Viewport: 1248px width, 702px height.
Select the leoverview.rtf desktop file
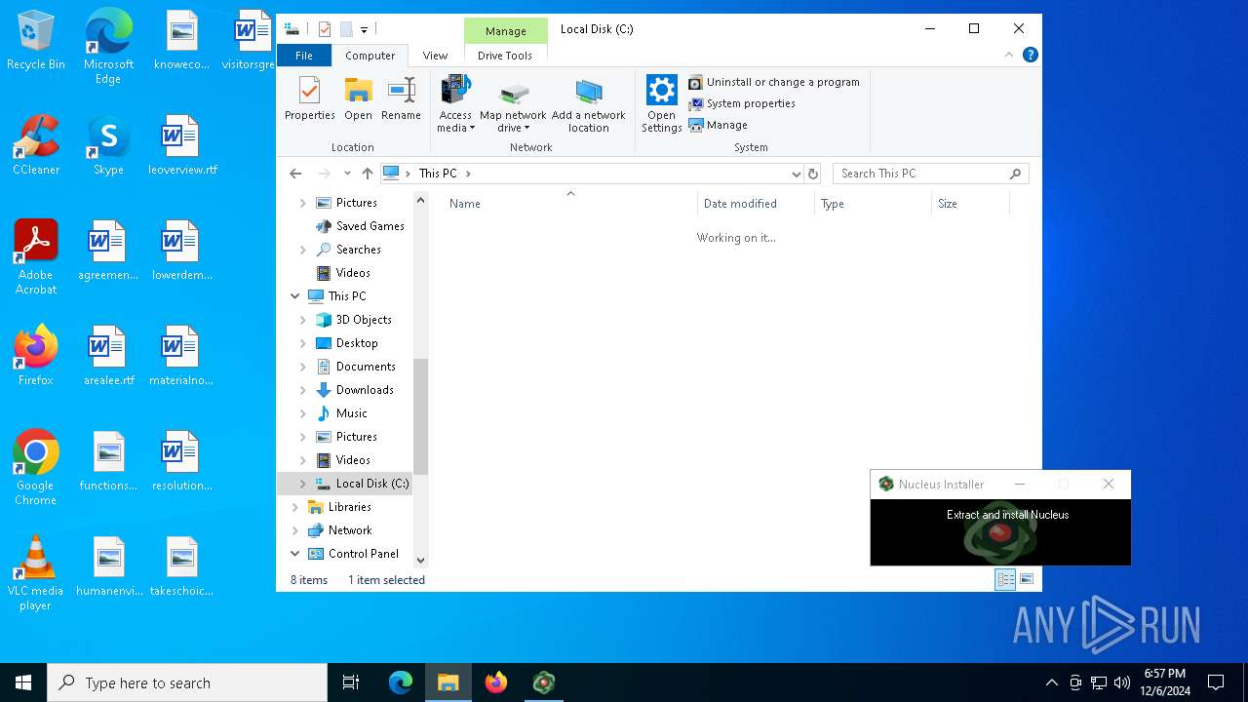pyautogui.click(x=182, y=144)
